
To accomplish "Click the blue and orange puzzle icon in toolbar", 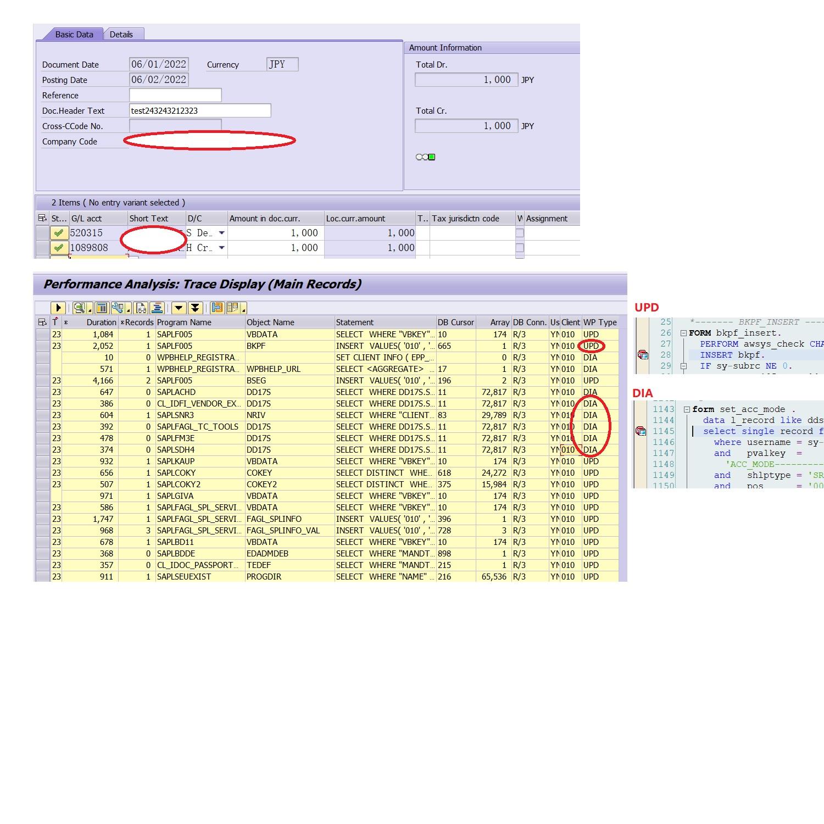I will [217, 308].
